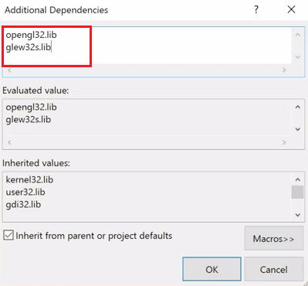Click down arrow in Evaluated value scrollbar
The image size is (308, 286).
point(298,129)
